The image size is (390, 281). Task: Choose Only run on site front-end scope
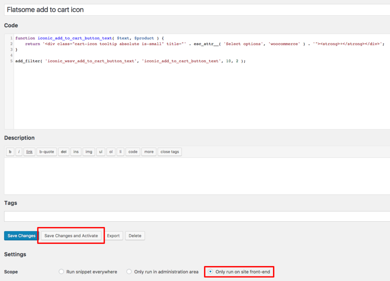point(211,271)
